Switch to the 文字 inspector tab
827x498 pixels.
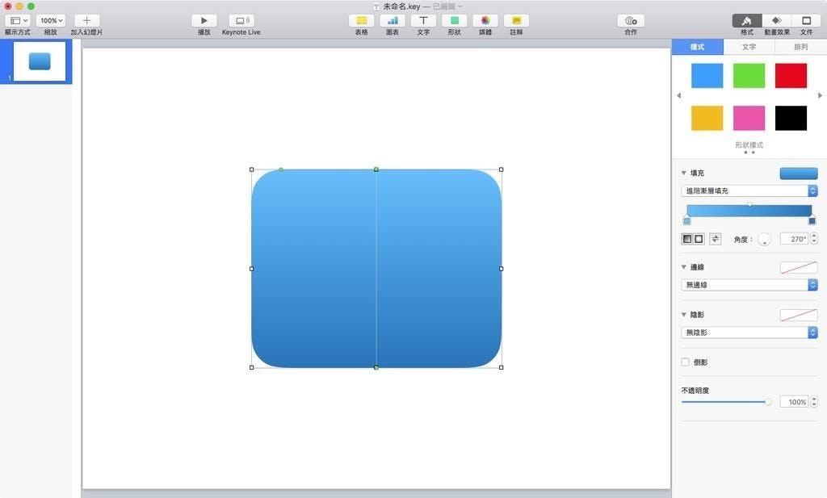click(x=749, y=48)
